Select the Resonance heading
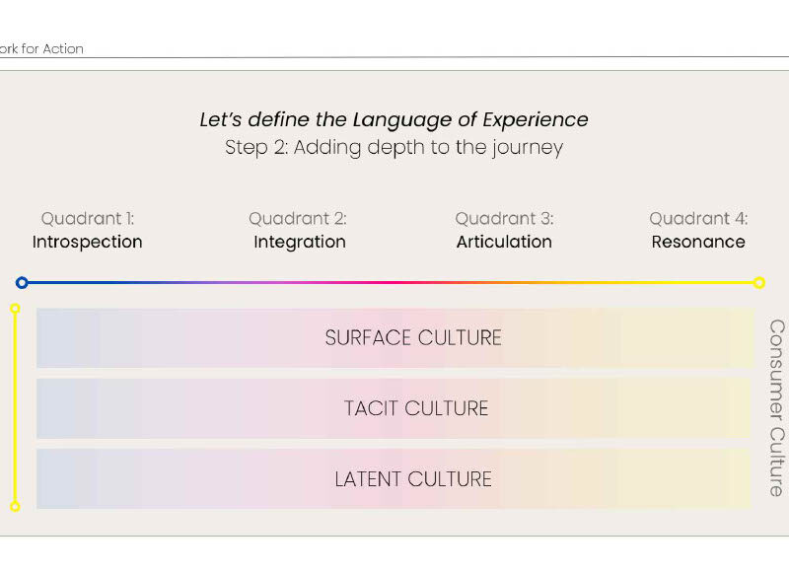 click(698, 242)
